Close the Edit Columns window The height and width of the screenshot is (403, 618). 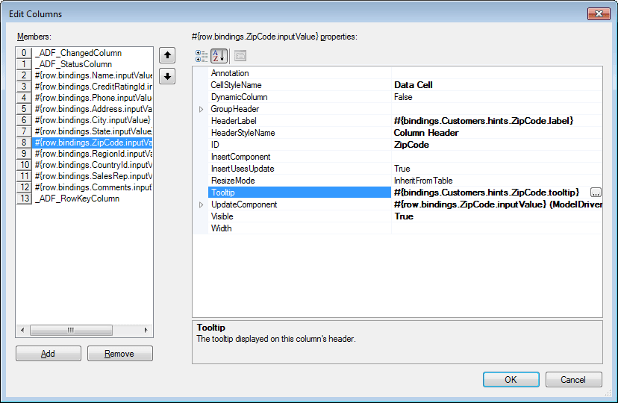(x=599, y=13)
